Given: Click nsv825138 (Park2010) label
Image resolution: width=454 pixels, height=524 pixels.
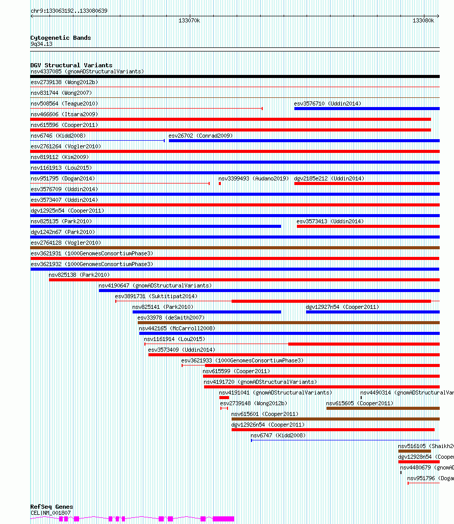Looking at the screenshot, I should point(79,275).
